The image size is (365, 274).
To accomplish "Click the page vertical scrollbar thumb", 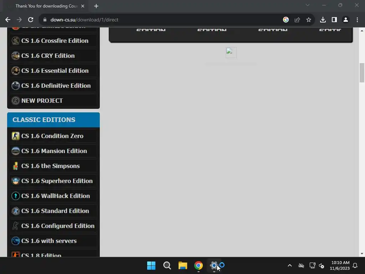I will coord(362,73).
